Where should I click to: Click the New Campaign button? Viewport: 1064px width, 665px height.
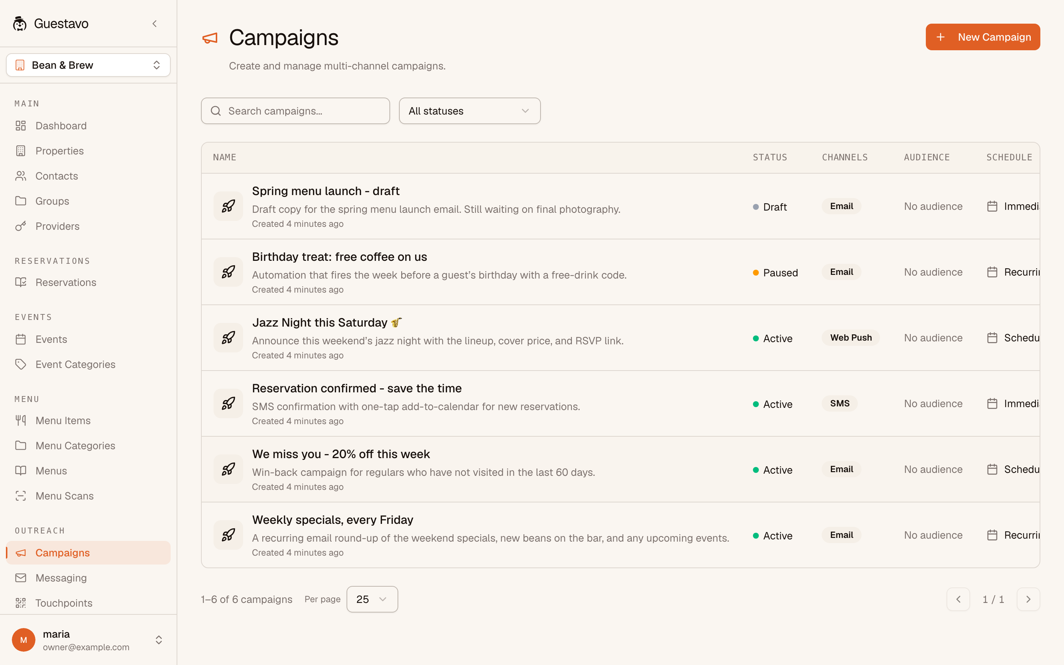983,37
